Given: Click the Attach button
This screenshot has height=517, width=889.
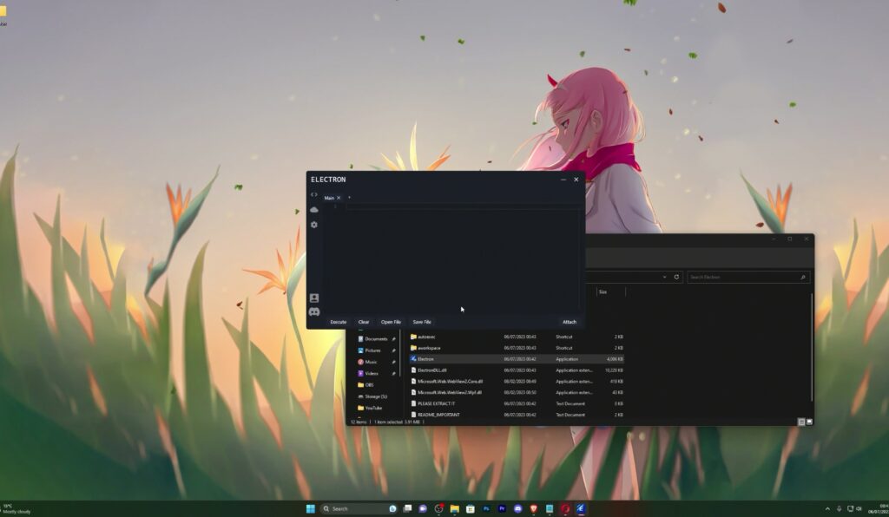Looking at the screenshot, I should [x=570, y=322].
